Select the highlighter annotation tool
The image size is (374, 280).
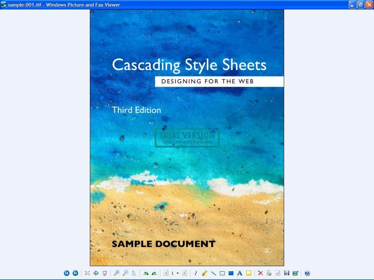click(205, 273)
